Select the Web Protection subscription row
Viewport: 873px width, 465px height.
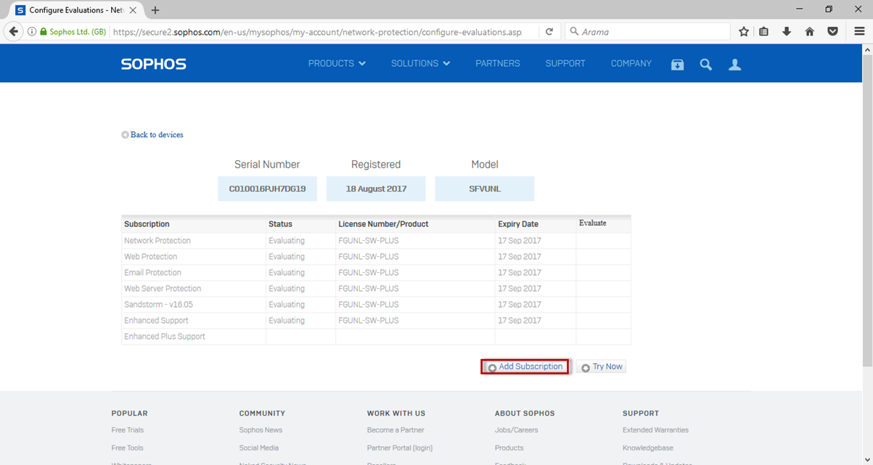click(376, 257)
